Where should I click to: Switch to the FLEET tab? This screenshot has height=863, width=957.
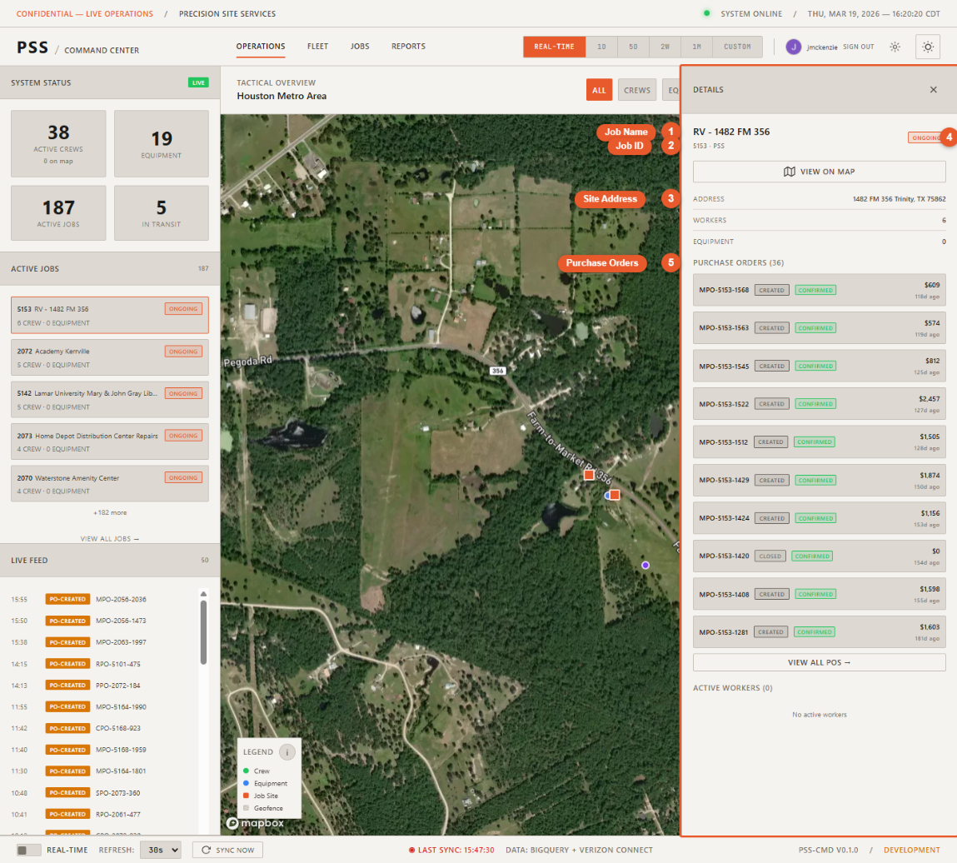click(317, 47)
